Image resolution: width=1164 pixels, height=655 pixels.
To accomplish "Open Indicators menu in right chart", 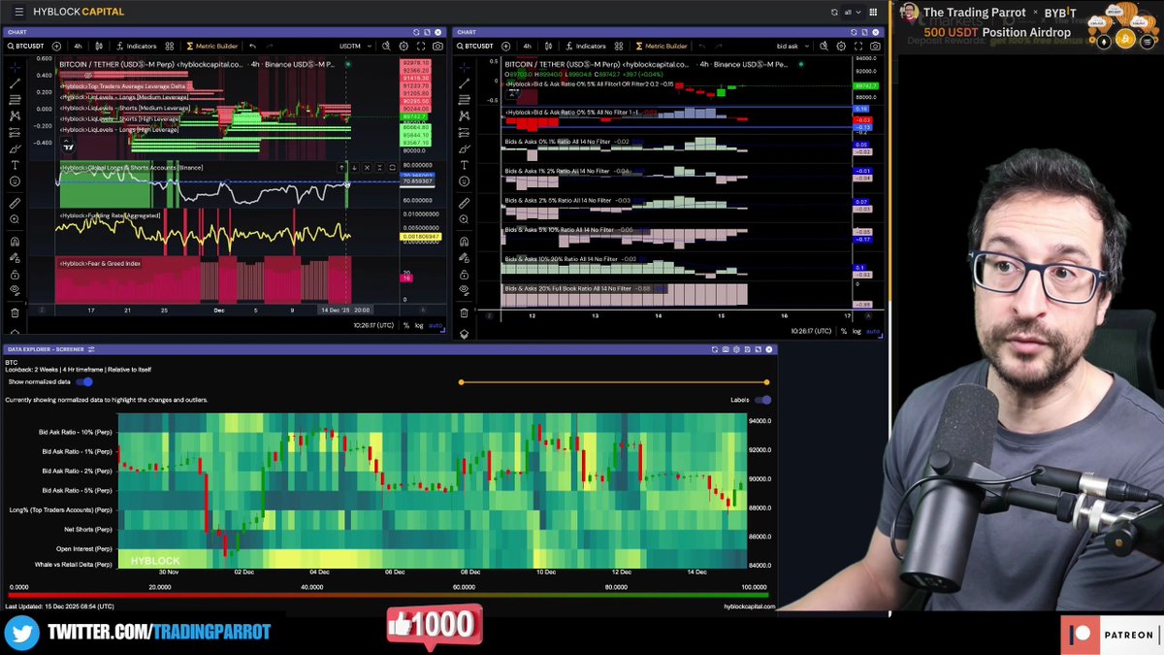I will 585,46.
